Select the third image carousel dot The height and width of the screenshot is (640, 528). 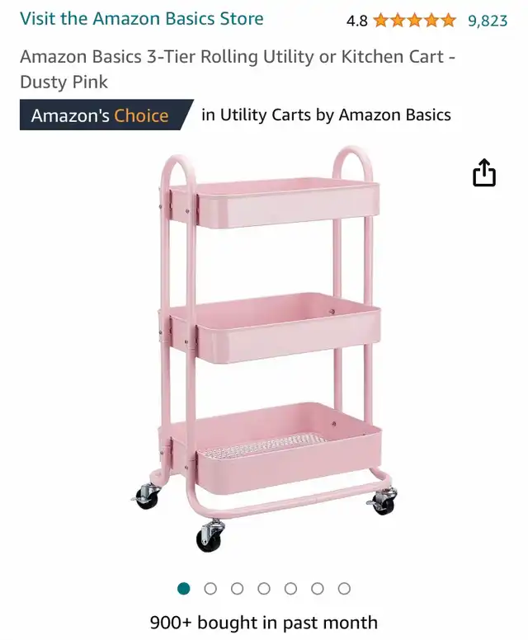coord(238,589)
